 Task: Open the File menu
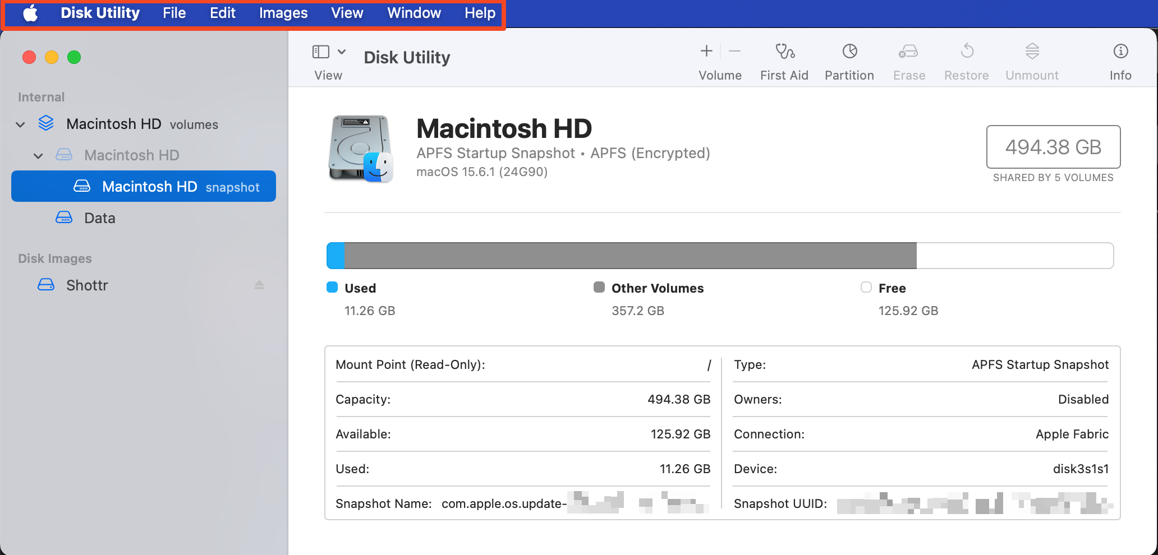174,13
